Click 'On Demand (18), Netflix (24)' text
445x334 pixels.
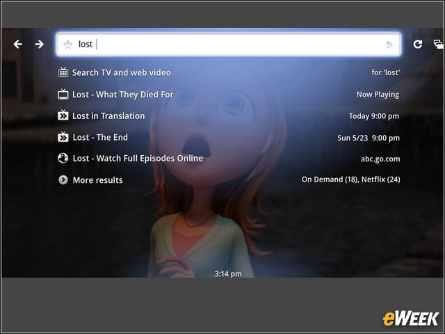point(350,180)
